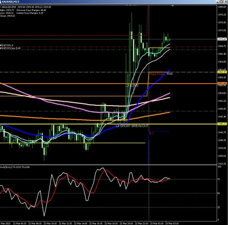Screen dimensions: 228x225
Task: Click the '23 Mar 01:15' time label
Action: pos(157,224)
